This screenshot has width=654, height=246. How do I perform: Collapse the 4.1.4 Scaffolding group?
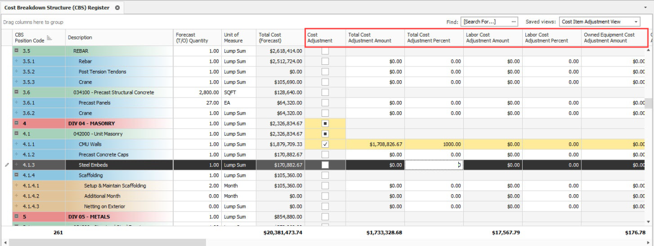[x=17, y=175]
